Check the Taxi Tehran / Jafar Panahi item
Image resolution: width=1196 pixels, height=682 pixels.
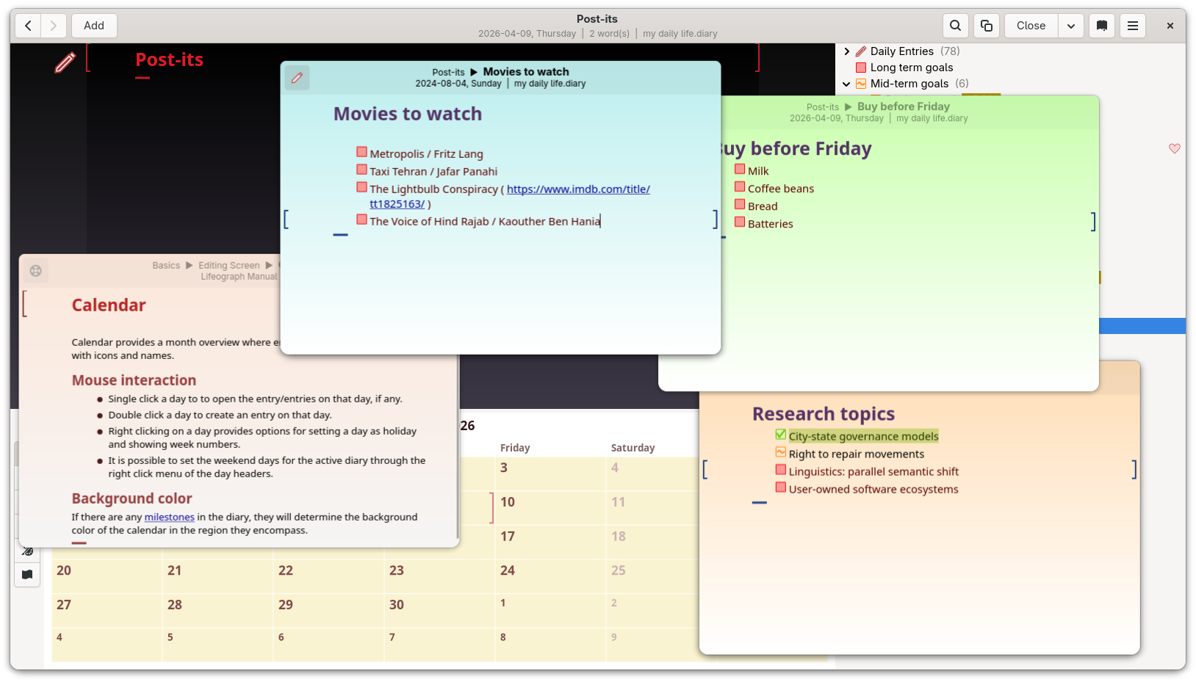pyautogui.click(x=361, y=170)
